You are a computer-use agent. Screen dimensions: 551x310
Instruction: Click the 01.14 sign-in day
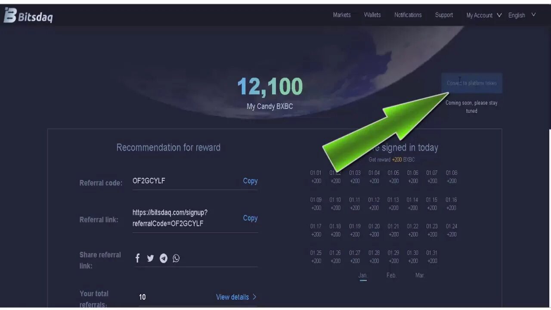[x=413, y=204]
